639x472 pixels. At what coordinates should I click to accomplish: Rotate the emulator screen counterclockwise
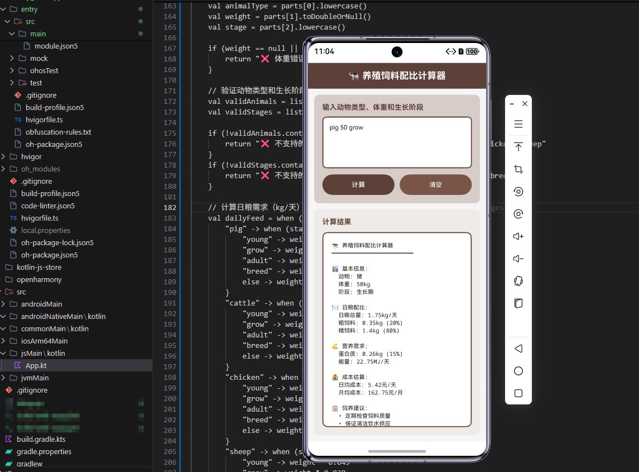point(518,192)
